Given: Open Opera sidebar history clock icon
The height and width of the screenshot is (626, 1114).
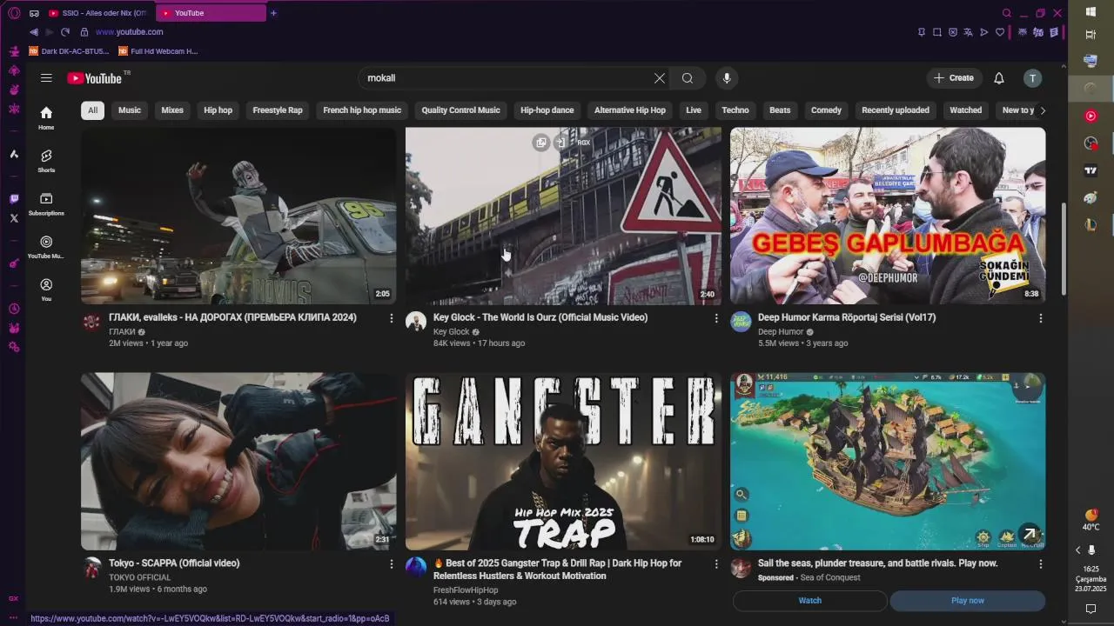Looking at the screenshot, I should click(14, 309).
